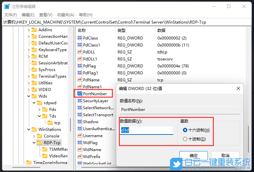
Task: Click the WdFlag DWORD value icon
Action: pos(80,142)
